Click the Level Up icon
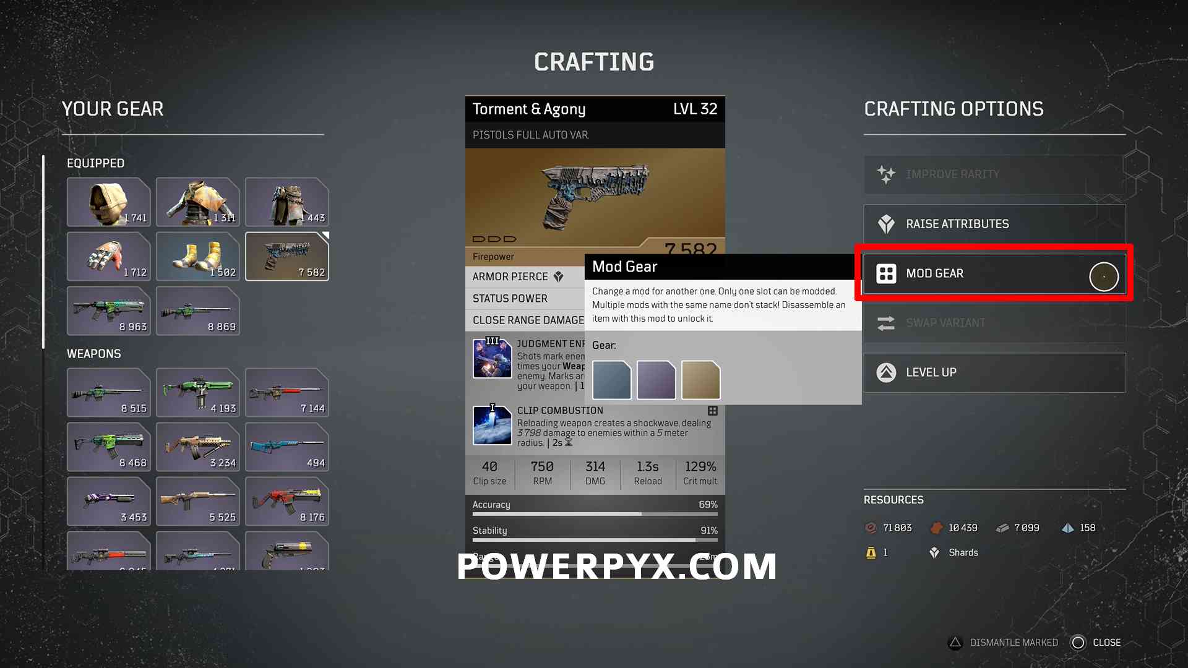Screen dimensions: 1188x668 (886, 372)
